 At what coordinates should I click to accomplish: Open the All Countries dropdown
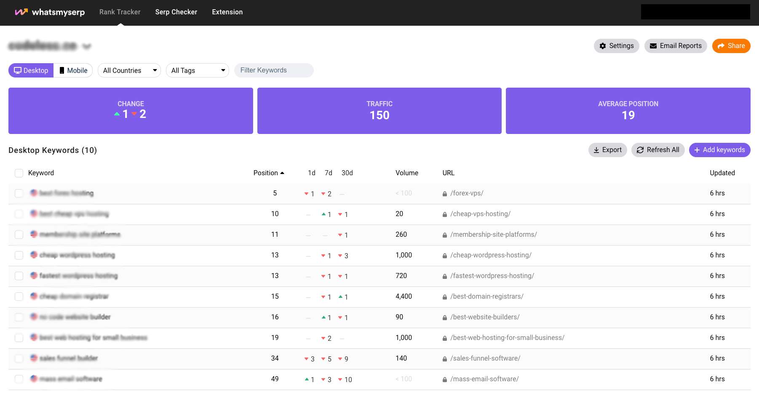tap(129, 70)
